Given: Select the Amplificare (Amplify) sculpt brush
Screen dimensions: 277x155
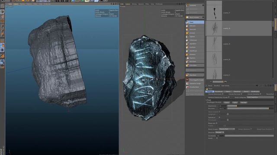Looking at the screenshot, I should tap(195, 51).
